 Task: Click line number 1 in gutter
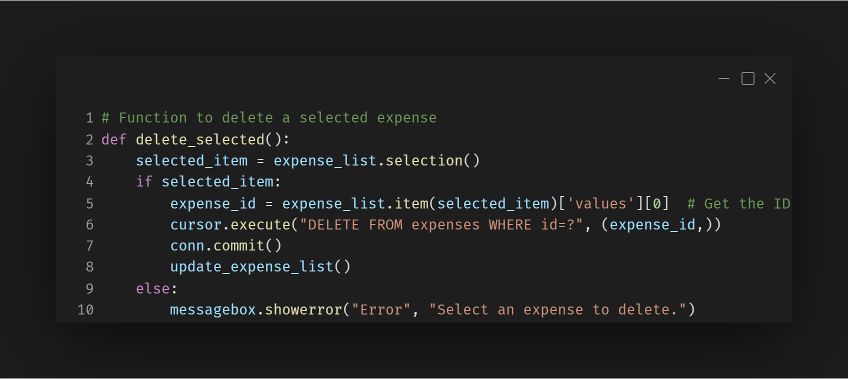point(89,118)
